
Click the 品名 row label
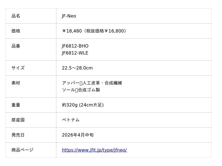pyautogui.click(x=16, y=16)
